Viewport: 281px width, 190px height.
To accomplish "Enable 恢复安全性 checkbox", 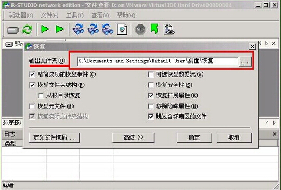I will coord(151,85).
